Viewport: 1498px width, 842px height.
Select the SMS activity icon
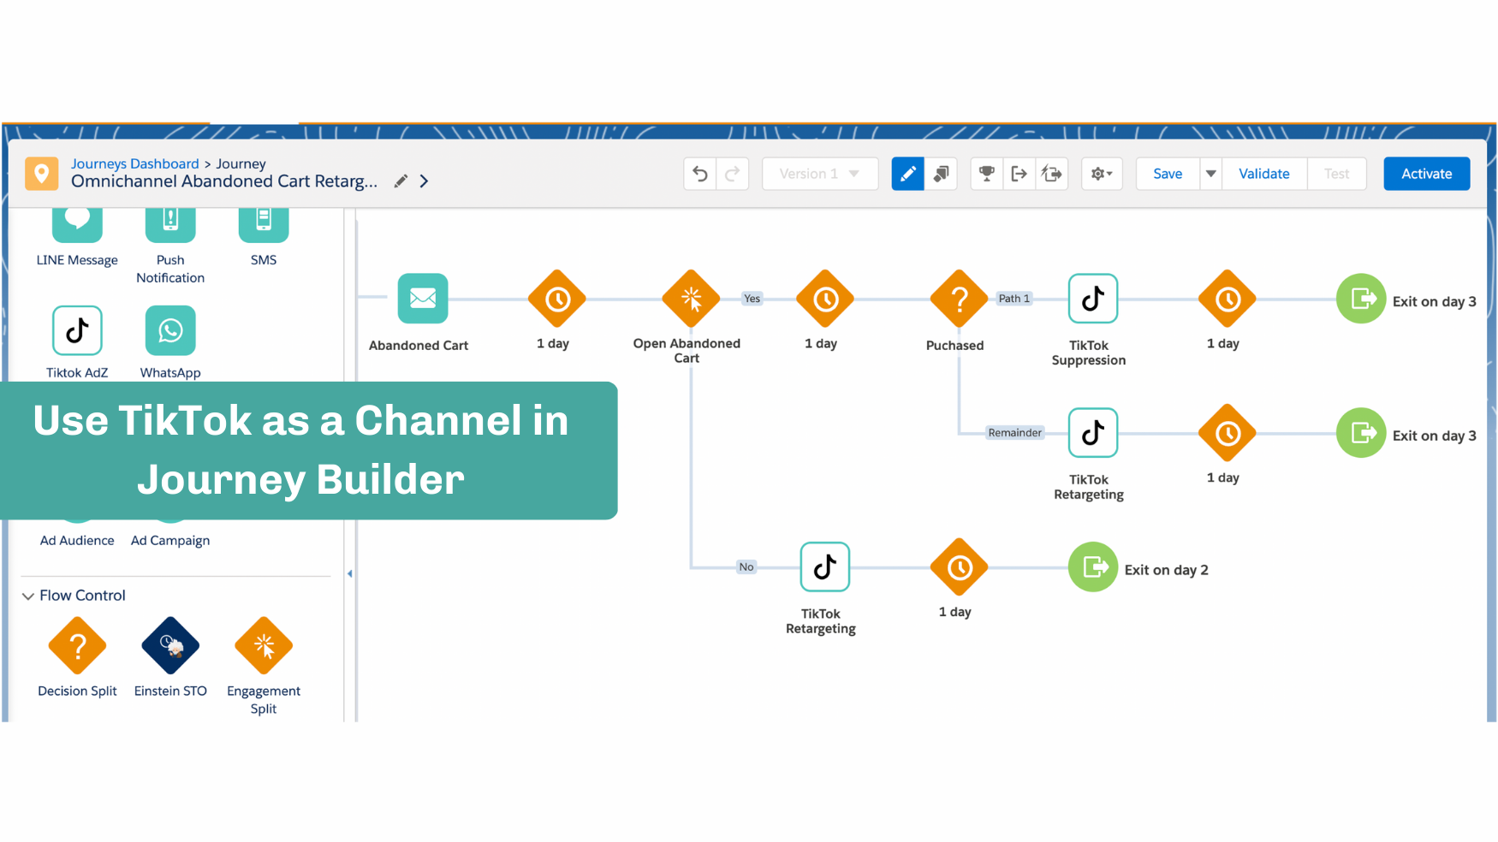[x=264, y=224]
